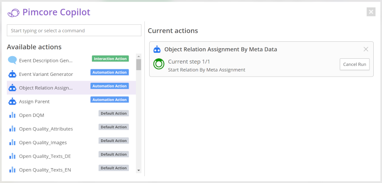Close the Pimcore Copilot dialog
The height and width of the screenshot is (183, 382).
point(371,12)
